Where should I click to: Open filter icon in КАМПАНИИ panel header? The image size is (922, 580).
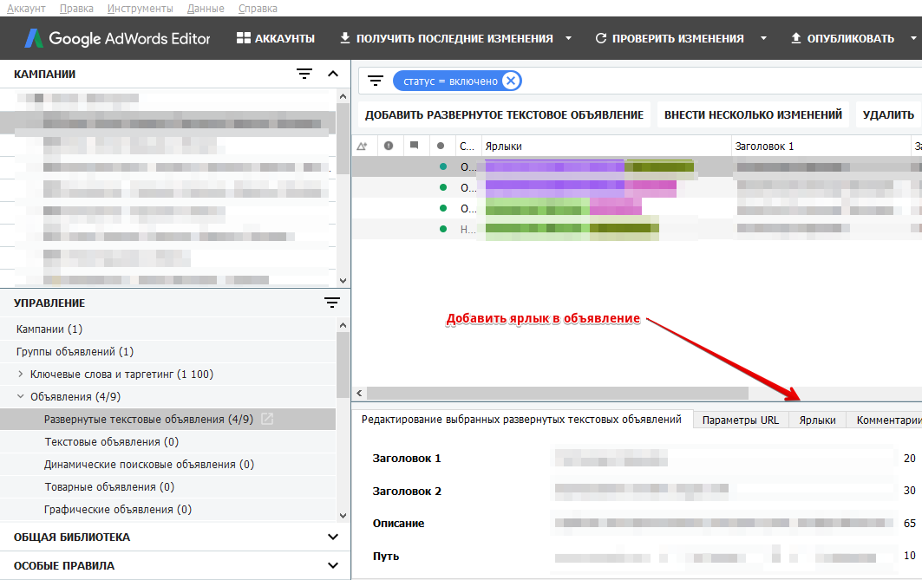pyautogui.click(x=304, y=74)
